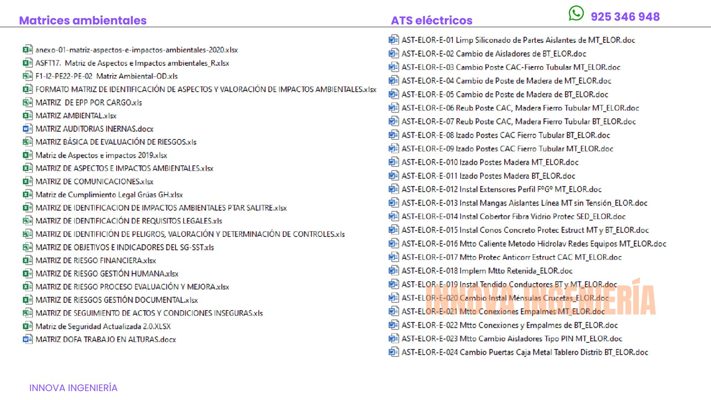This screenshot has height=400, width=711.
Task: Click xls icon for MATRIZ DE EPP POR CARGO
Action: pos(27,103)
